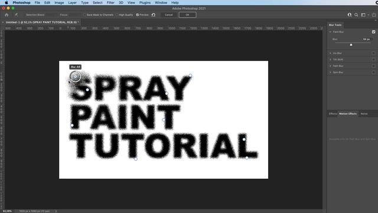Click the Share export icon

374,15
